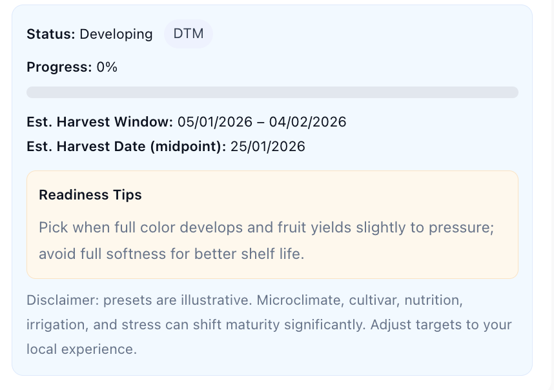This screenshot has width=554, height=390.
Task: Click the empty progress bar
Action: coord(272,92)
